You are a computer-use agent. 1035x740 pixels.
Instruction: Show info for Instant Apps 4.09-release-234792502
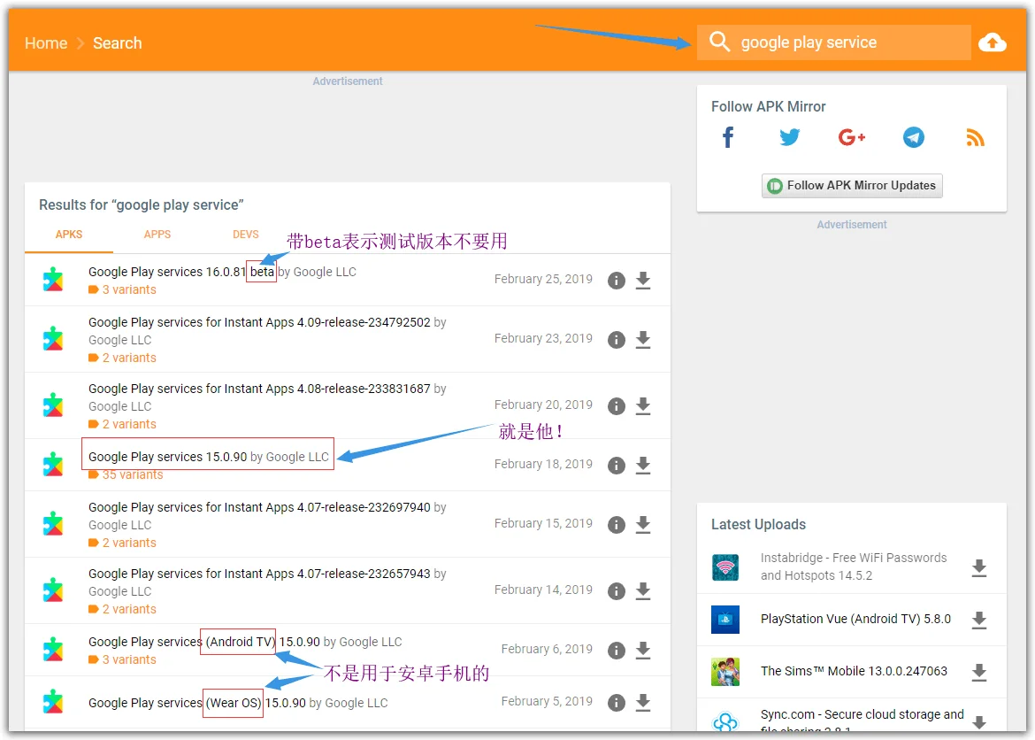point(616,340)
